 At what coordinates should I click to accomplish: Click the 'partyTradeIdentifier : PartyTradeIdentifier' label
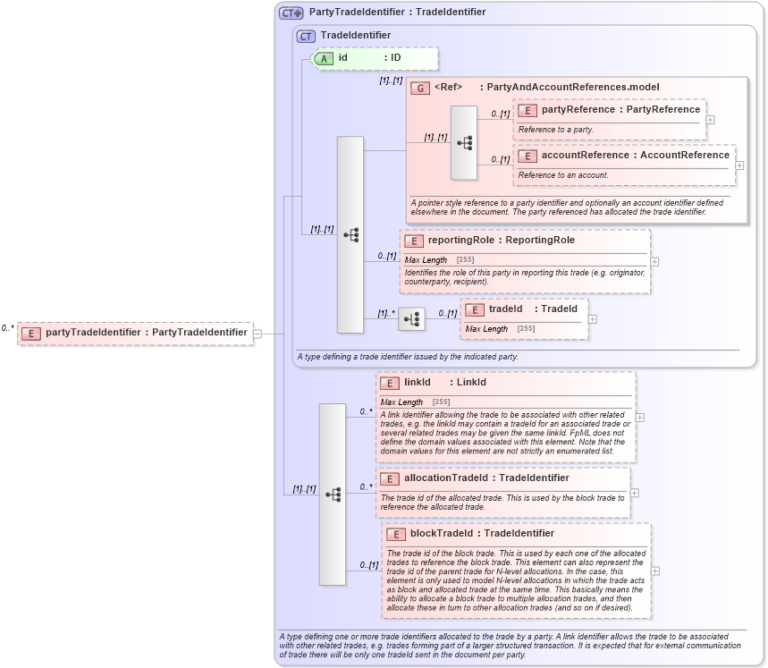pyautogui.click(x=147, y=333)
